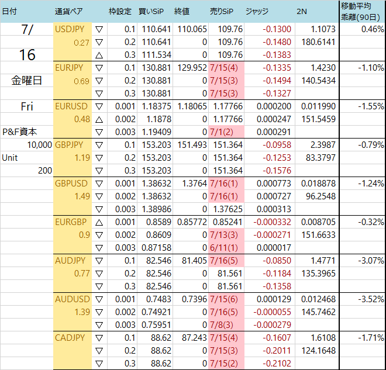This screenshot has width=386, height=370.
Task: Click the down triangle in EURUSD 1.18375 row
Action: [x=99, y=106]
